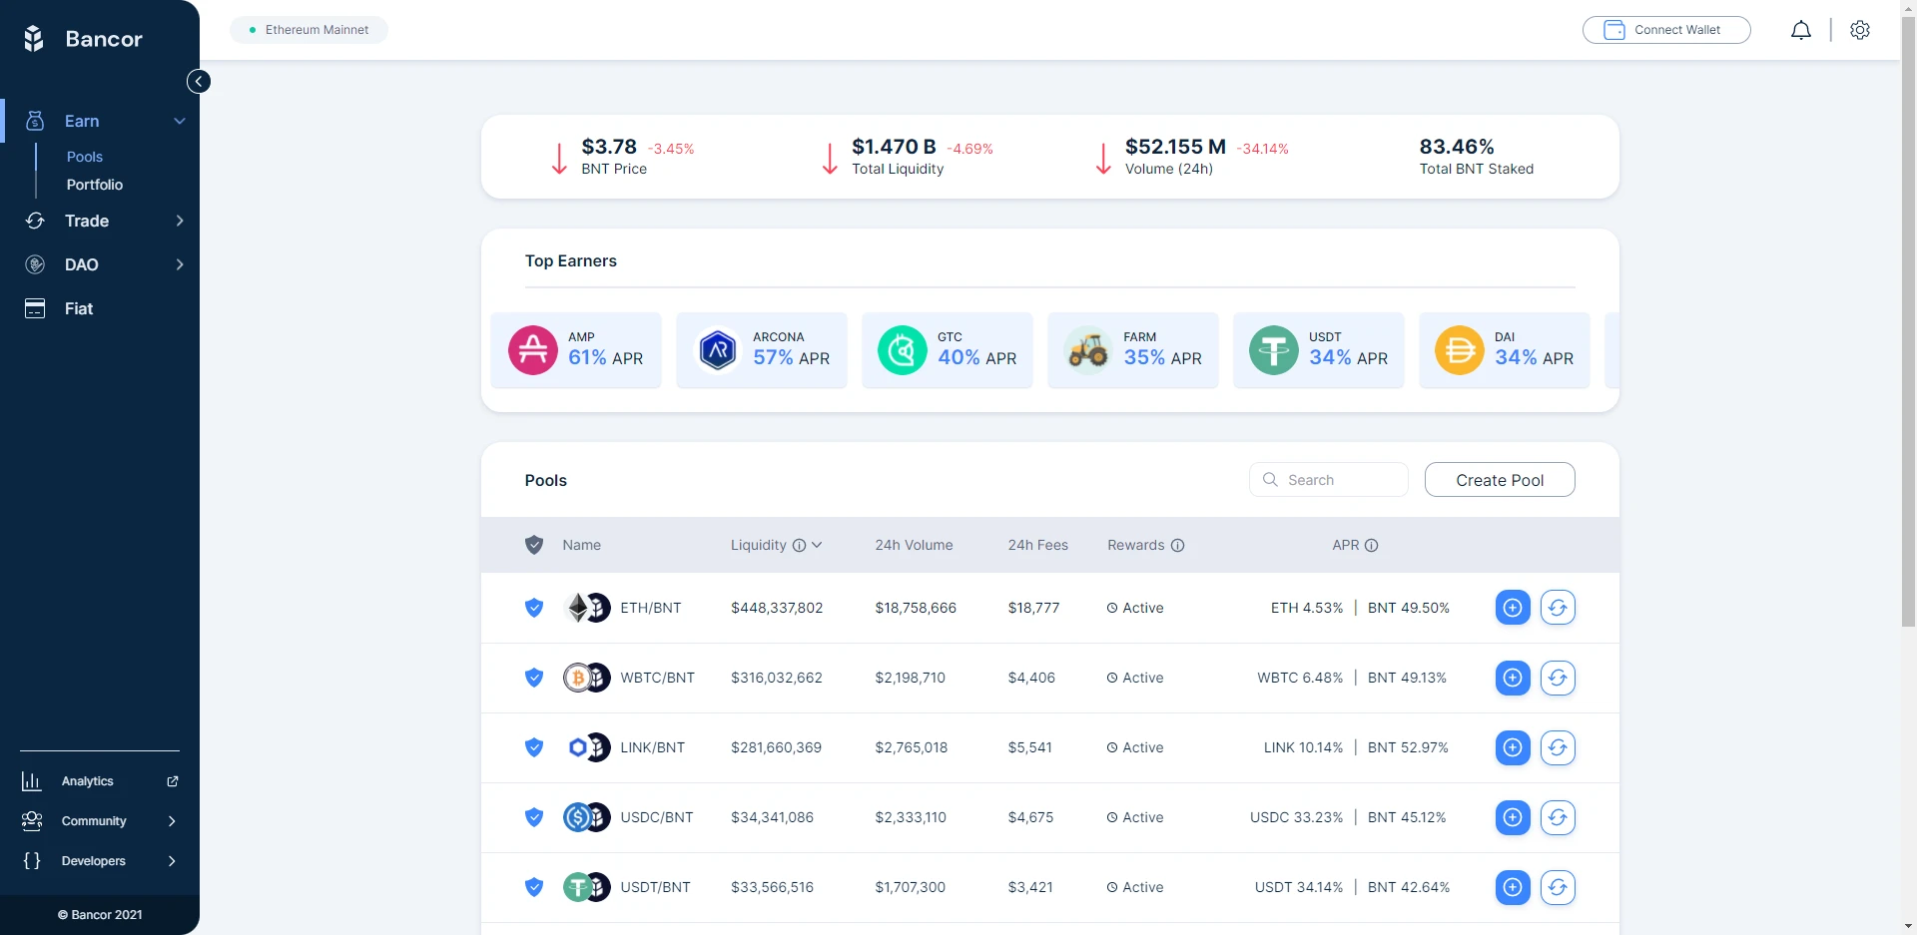Click the WBTC/BNT pool name
The height and width of the screenshot is (935, 1917).
pyautogui.click(x=657, y=678)
